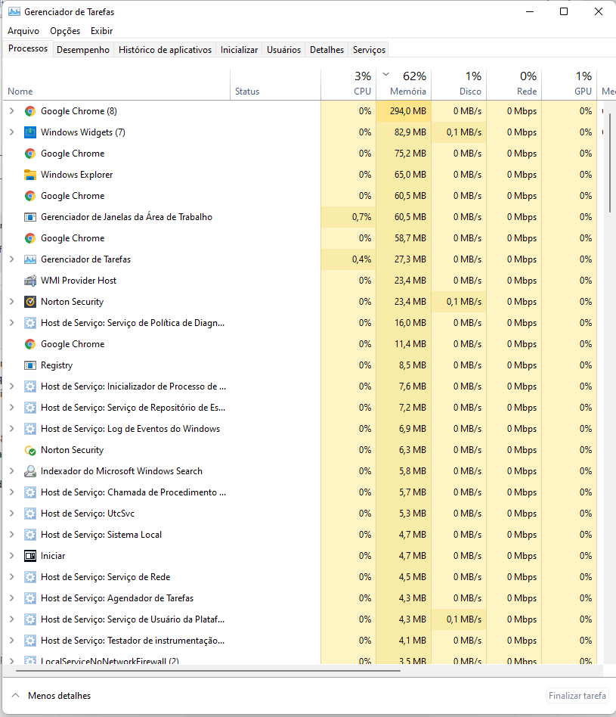Open the Arquivo menu
Screen dimensions: 616x717
pos(23,31)
